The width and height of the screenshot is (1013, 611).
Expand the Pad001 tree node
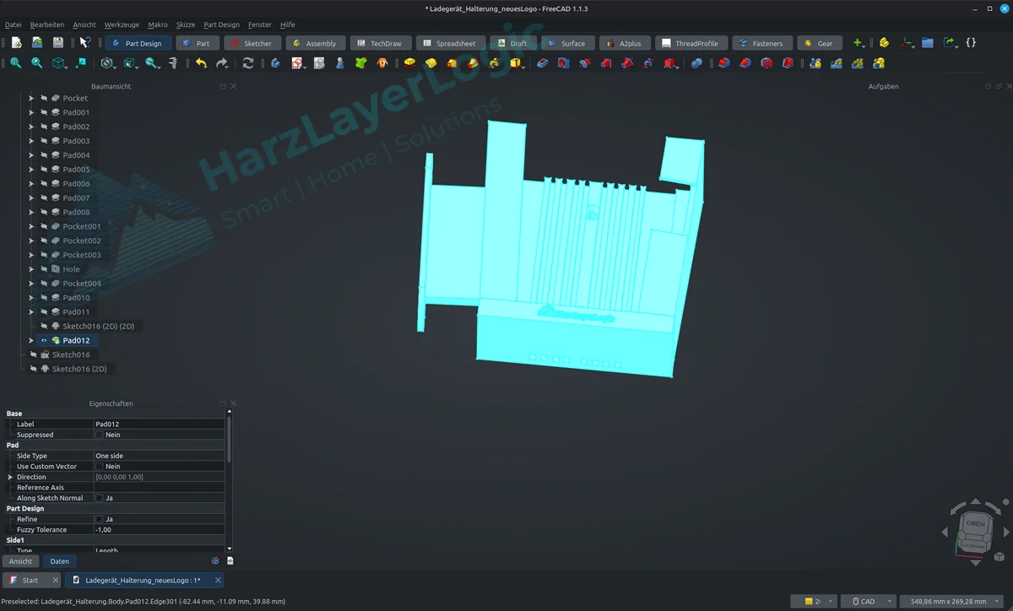tap(31, 112)
